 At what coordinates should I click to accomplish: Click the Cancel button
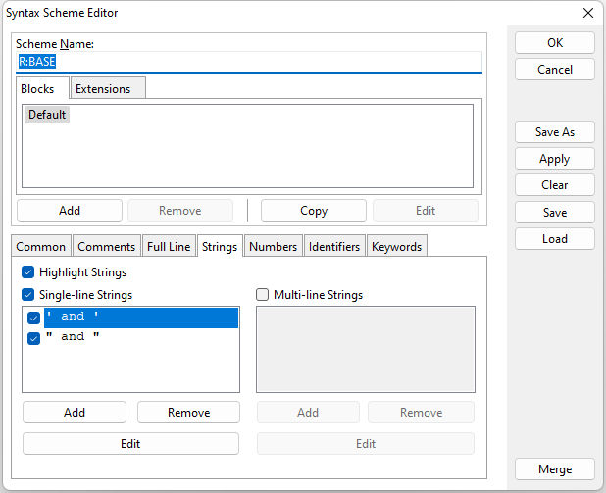tap(555, 70)
